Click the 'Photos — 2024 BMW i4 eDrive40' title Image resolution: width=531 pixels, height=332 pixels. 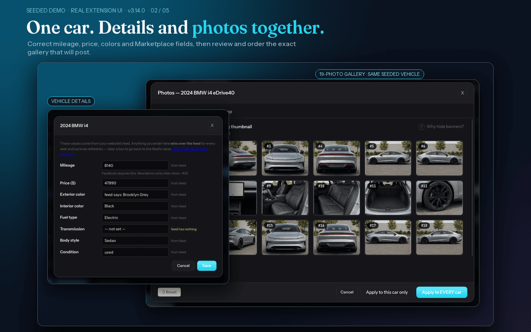tap(196, 93)
